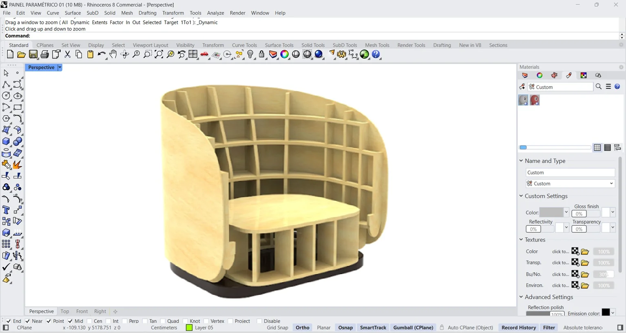Enable the Quad osnap checkbox

[x=163, y=321]
